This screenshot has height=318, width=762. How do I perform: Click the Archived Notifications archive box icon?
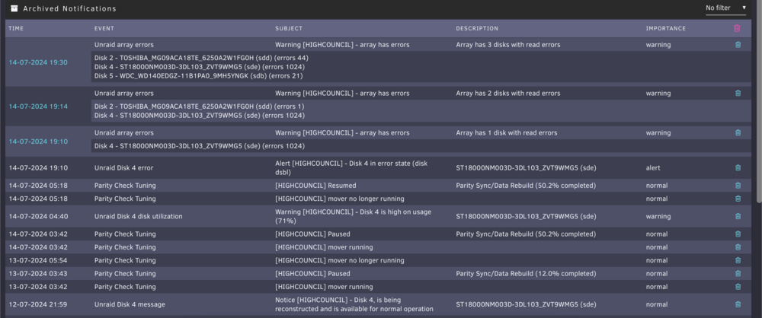(x=14, y=8)
